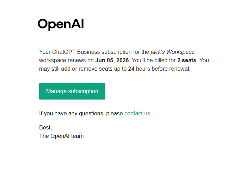Click the italic jack's Workspace name
Image resolution: width=233 pixels, height=172 pixels.
tap(172, 52)
